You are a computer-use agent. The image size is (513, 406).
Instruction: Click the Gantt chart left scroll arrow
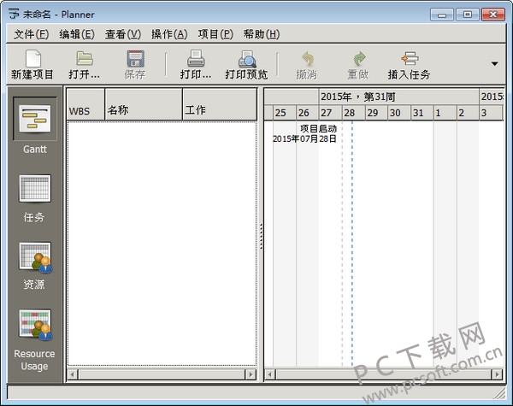(x=270, y=374)
